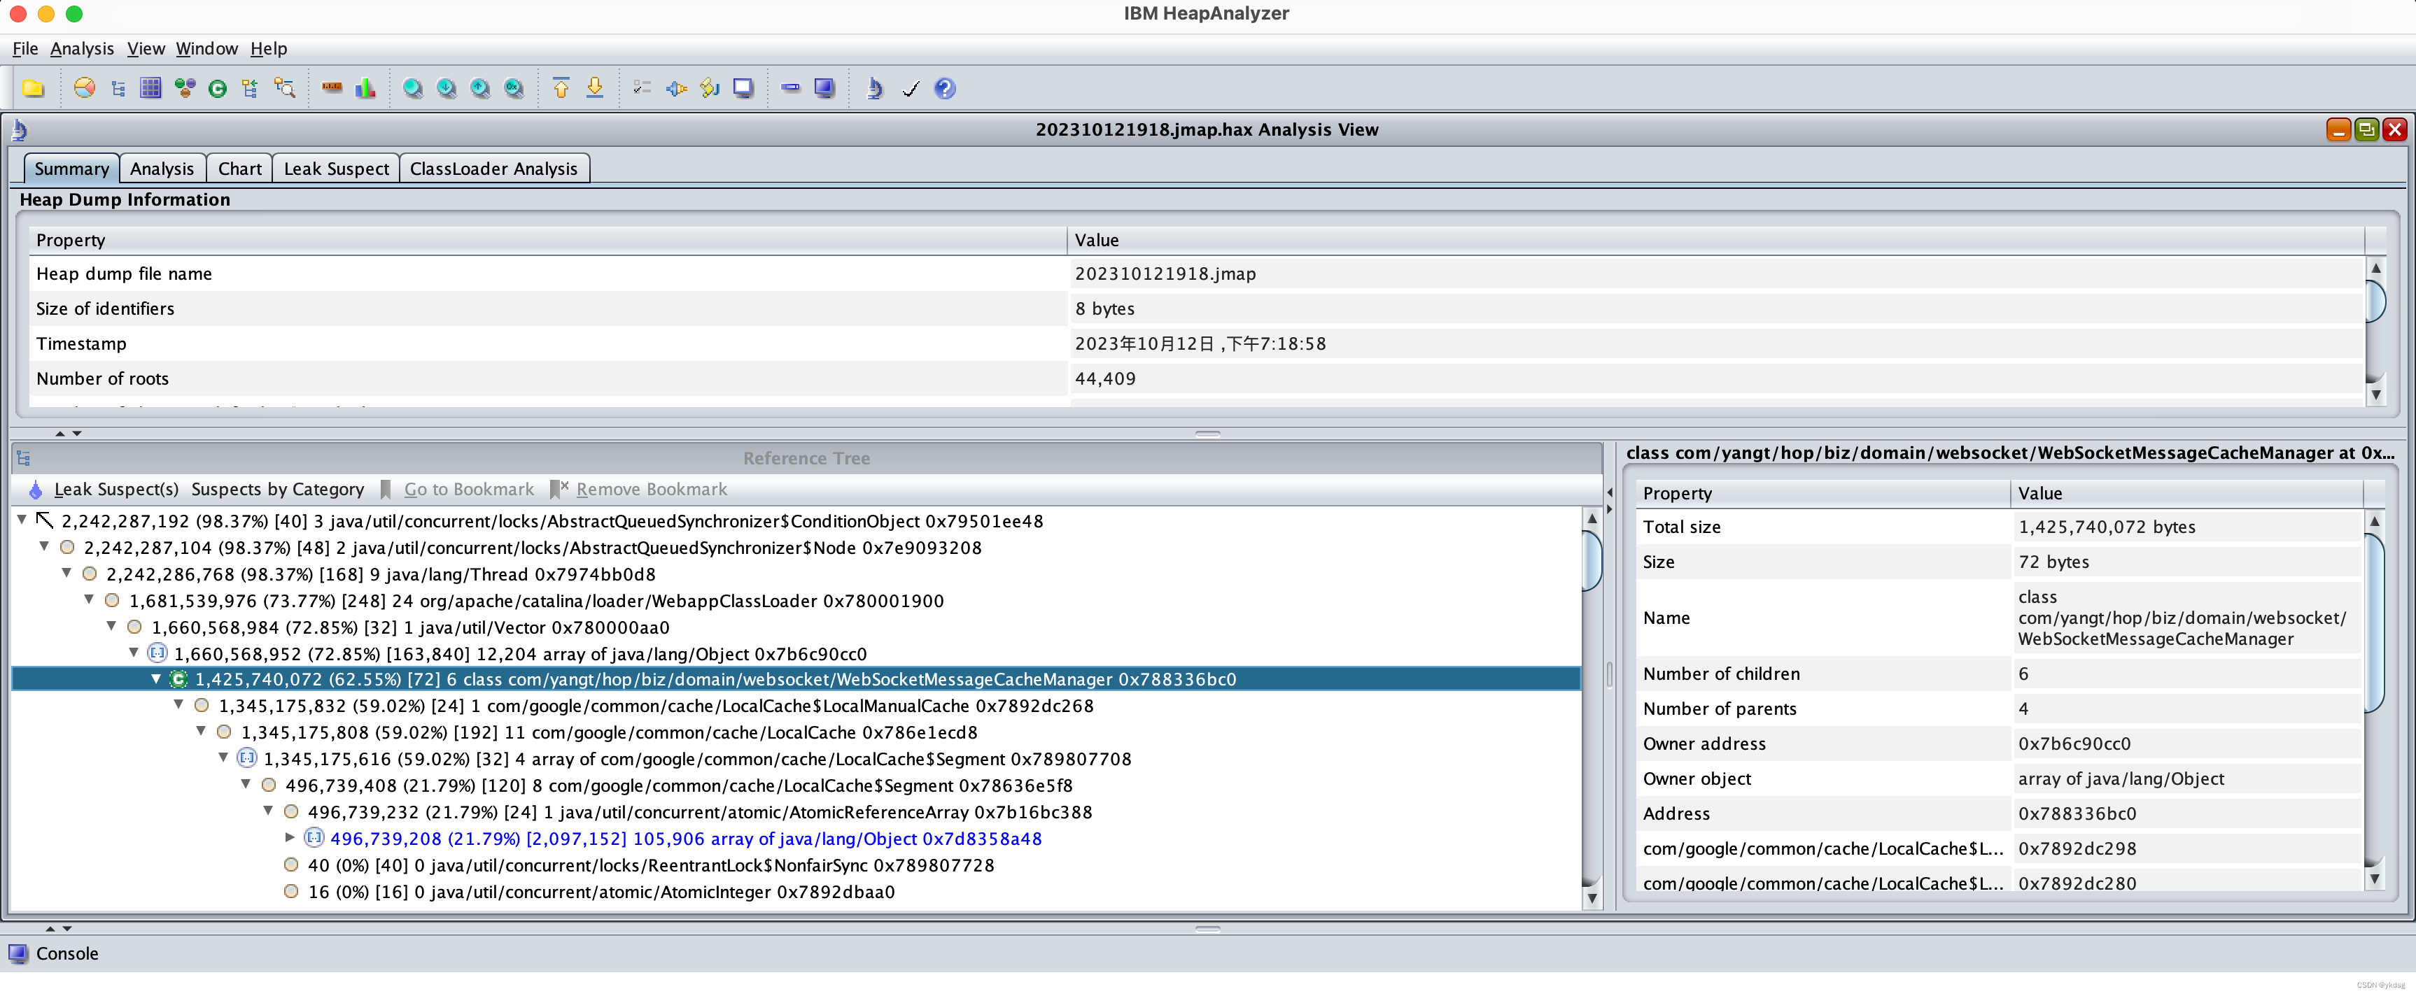
Task: Click the properties panel vertical scrollbar thumb
Action: 2375,622
